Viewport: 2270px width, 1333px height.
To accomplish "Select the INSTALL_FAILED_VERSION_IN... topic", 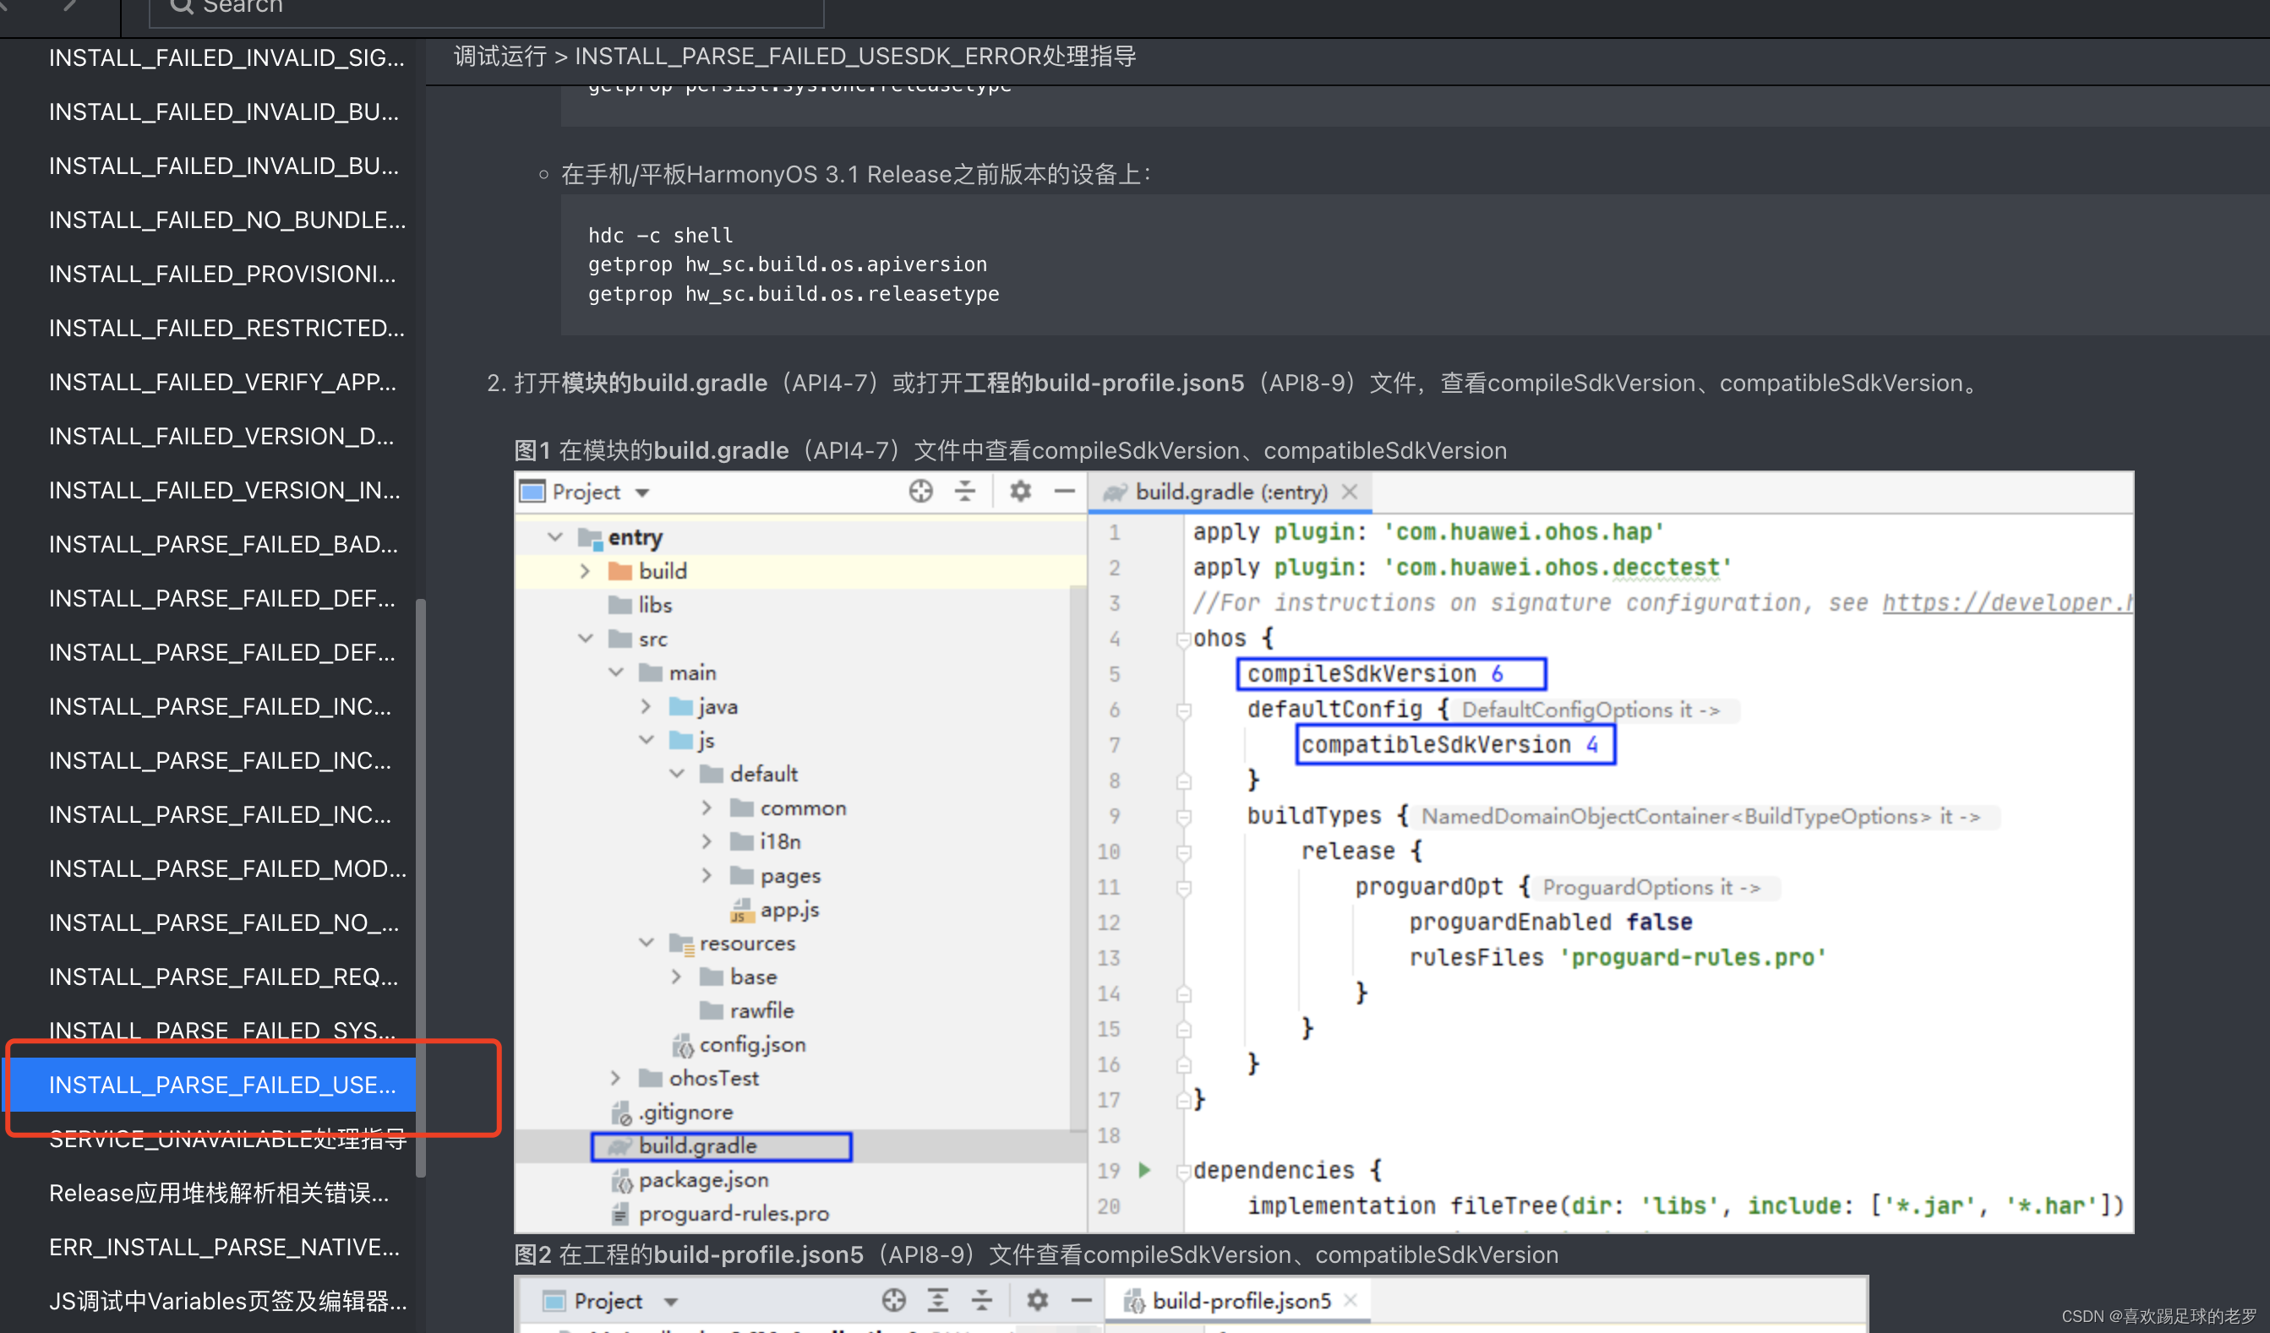I will click(x=224, y=490).
